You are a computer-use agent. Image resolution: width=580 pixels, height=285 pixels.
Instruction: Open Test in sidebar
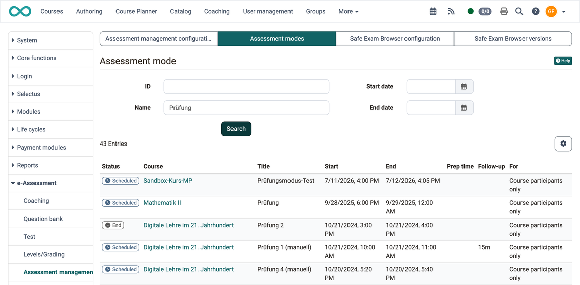point(30,237)
